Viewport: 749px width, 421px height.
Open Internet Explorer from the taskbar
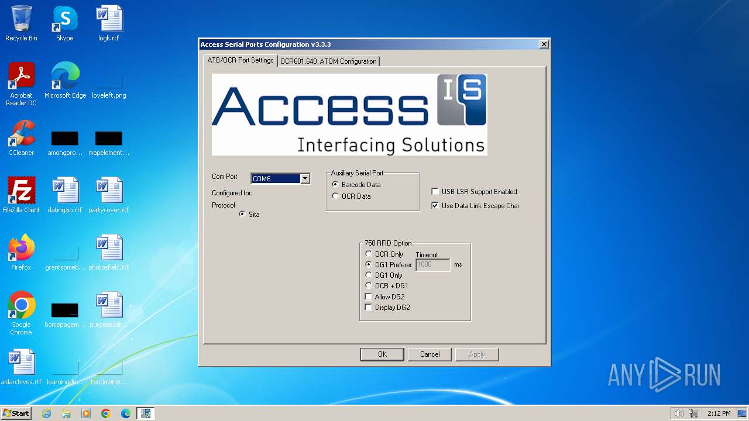click(x=47, y=413)
